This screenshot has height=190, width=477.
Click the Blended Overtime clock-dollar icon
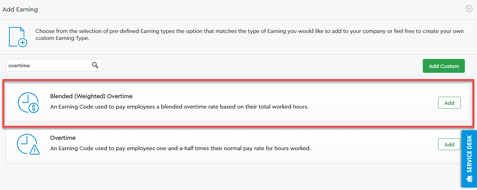pos(28,103)
